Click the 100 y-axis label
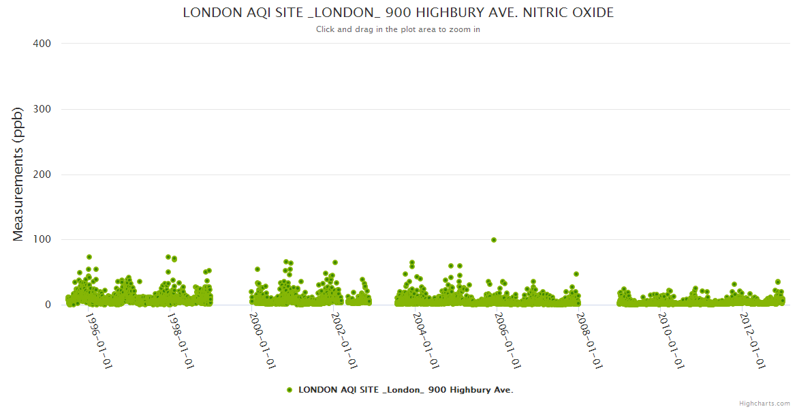 tap(42, 239)
